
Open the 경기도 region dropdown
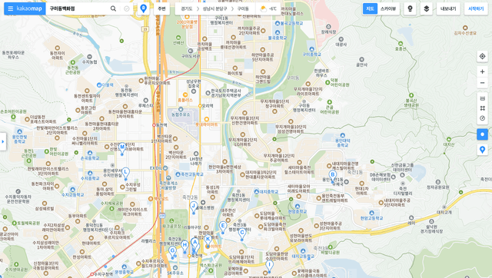187,8
